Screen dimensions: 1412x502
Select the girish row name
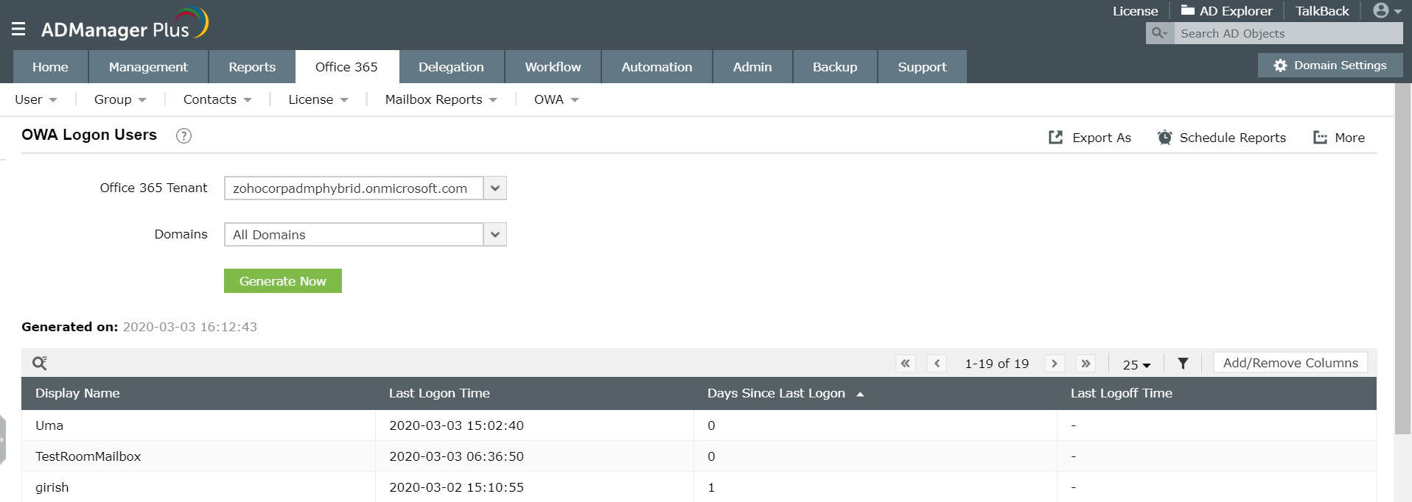52,487
